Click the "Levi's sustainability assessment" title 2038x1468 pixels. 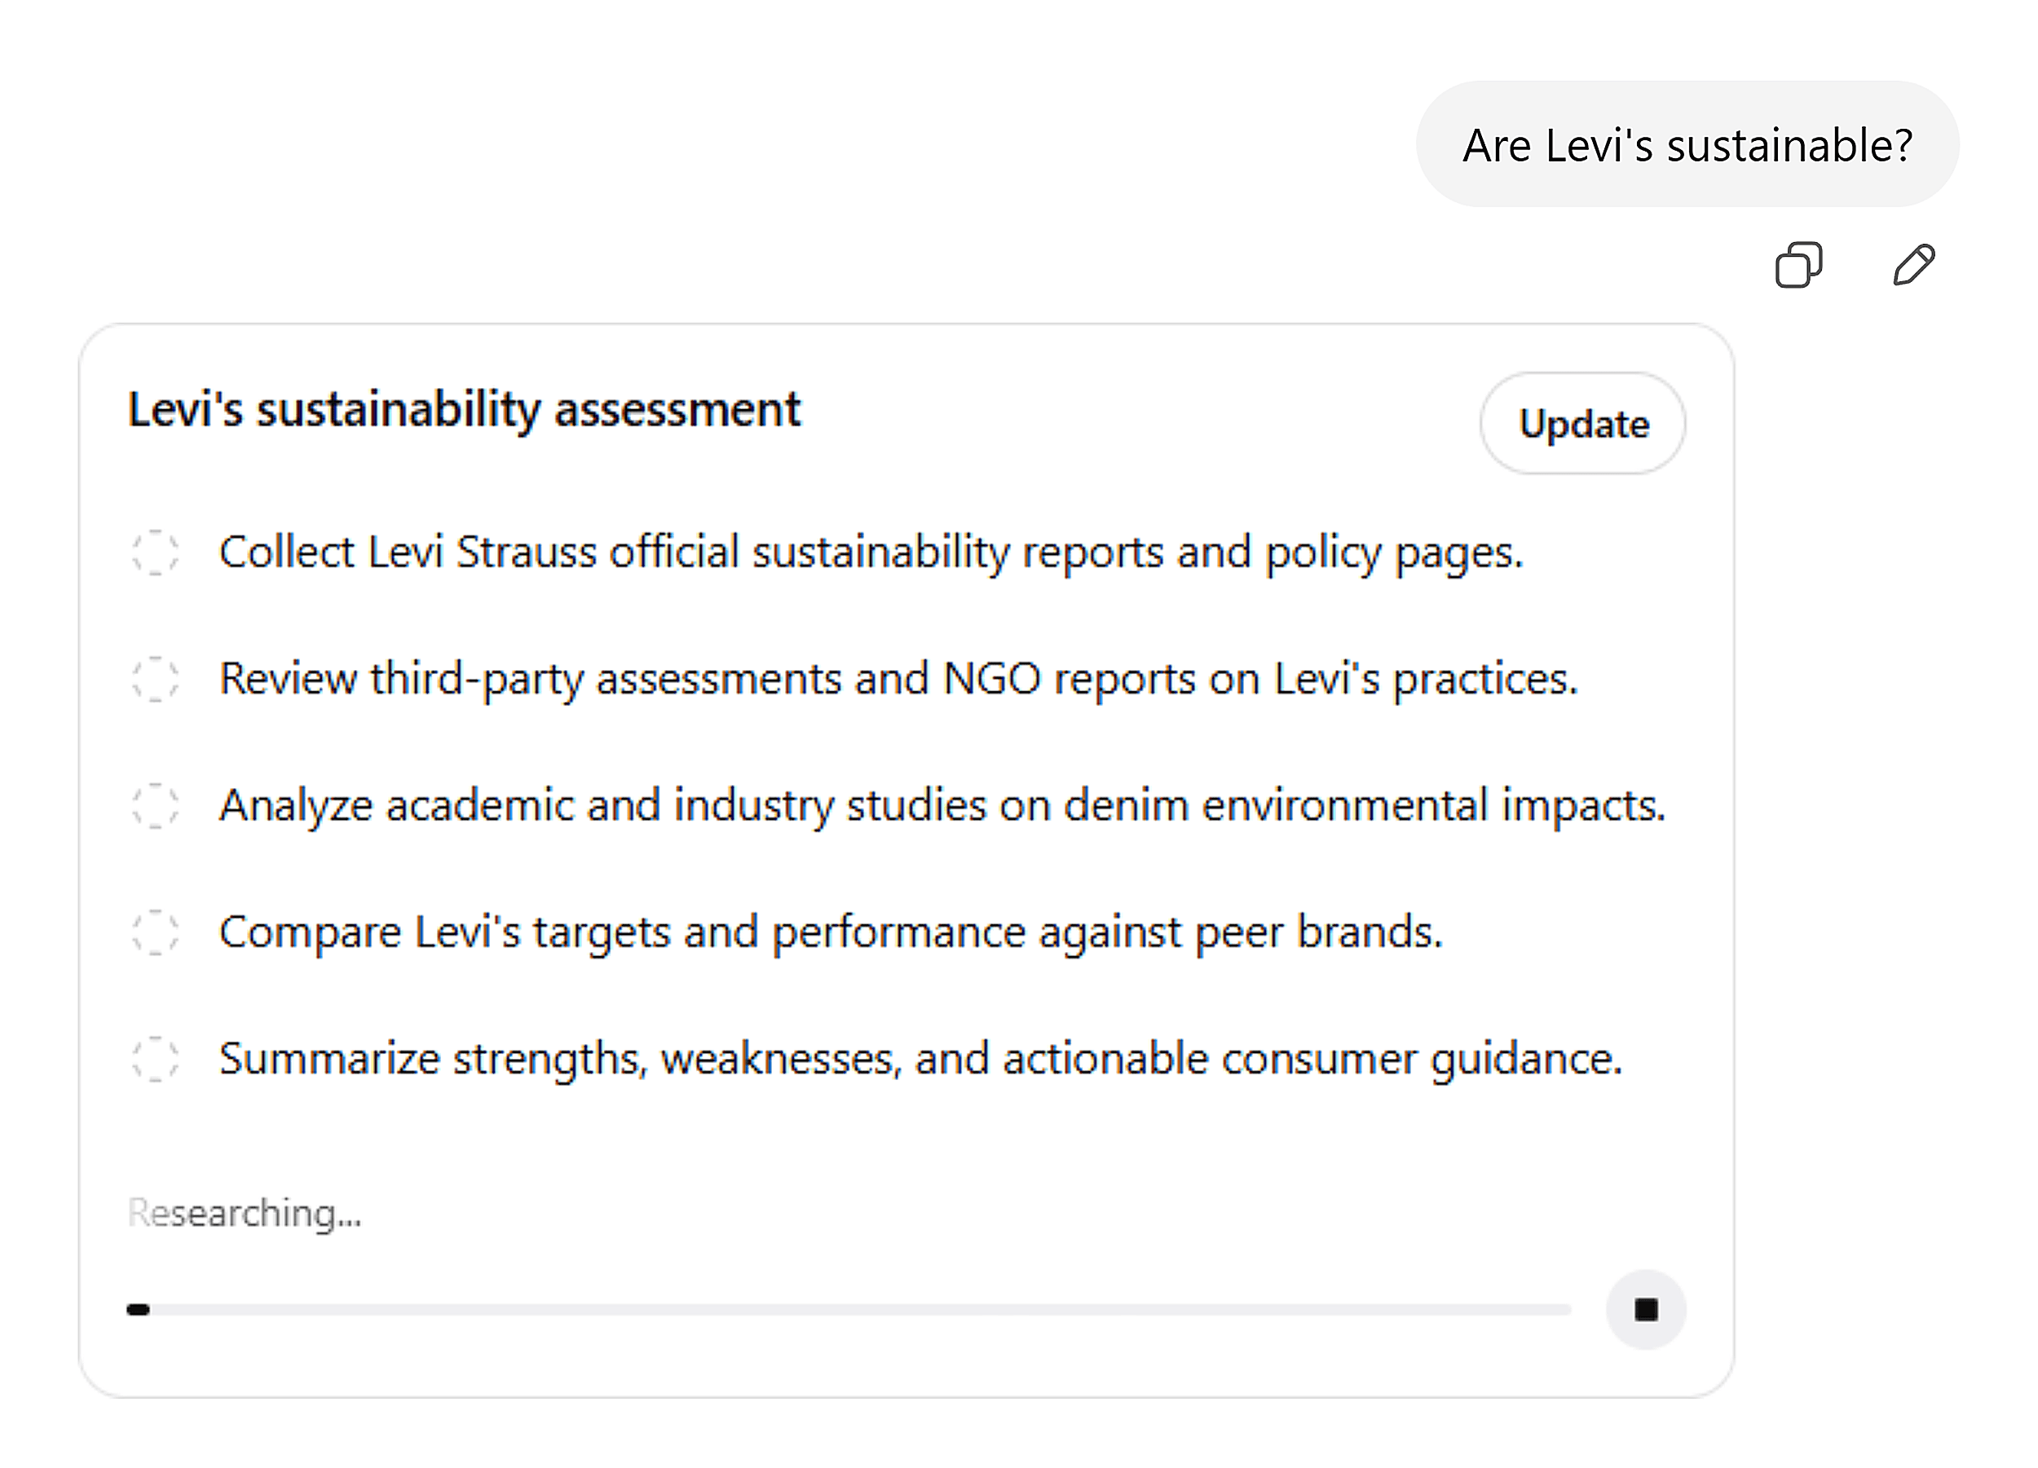pos(464,411)
